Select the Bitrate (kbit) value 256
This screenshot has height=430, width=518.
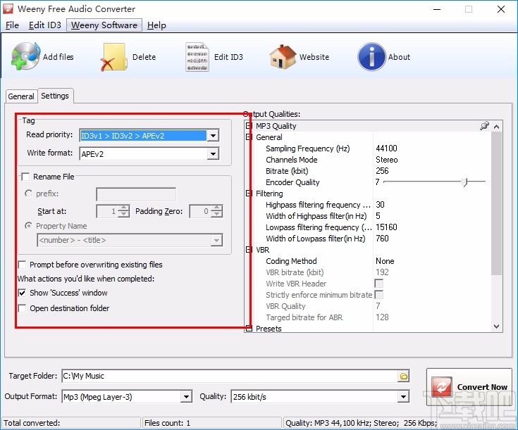point(382,171)
